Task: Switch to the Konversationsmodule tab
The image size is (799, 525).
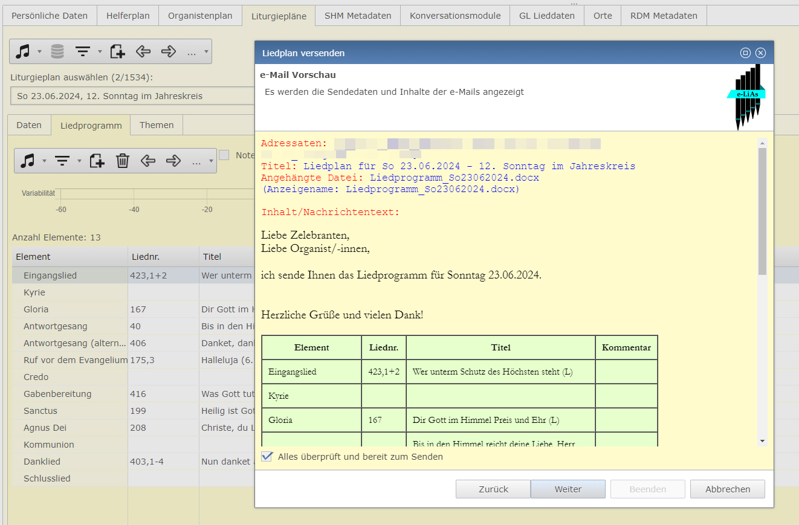Action: click(x=455, y=16)
